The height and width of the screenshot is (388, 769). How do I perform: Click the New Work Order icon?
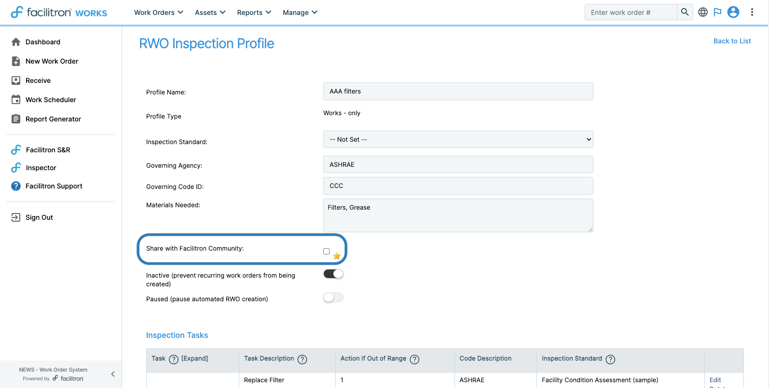point(16,61)
